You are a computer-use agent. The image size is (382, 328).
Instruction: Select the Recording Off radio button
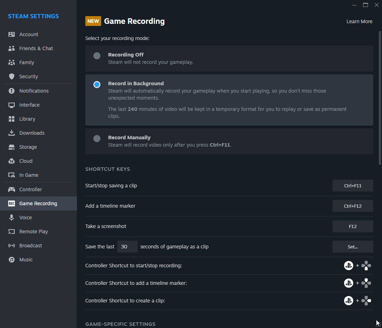97,56
